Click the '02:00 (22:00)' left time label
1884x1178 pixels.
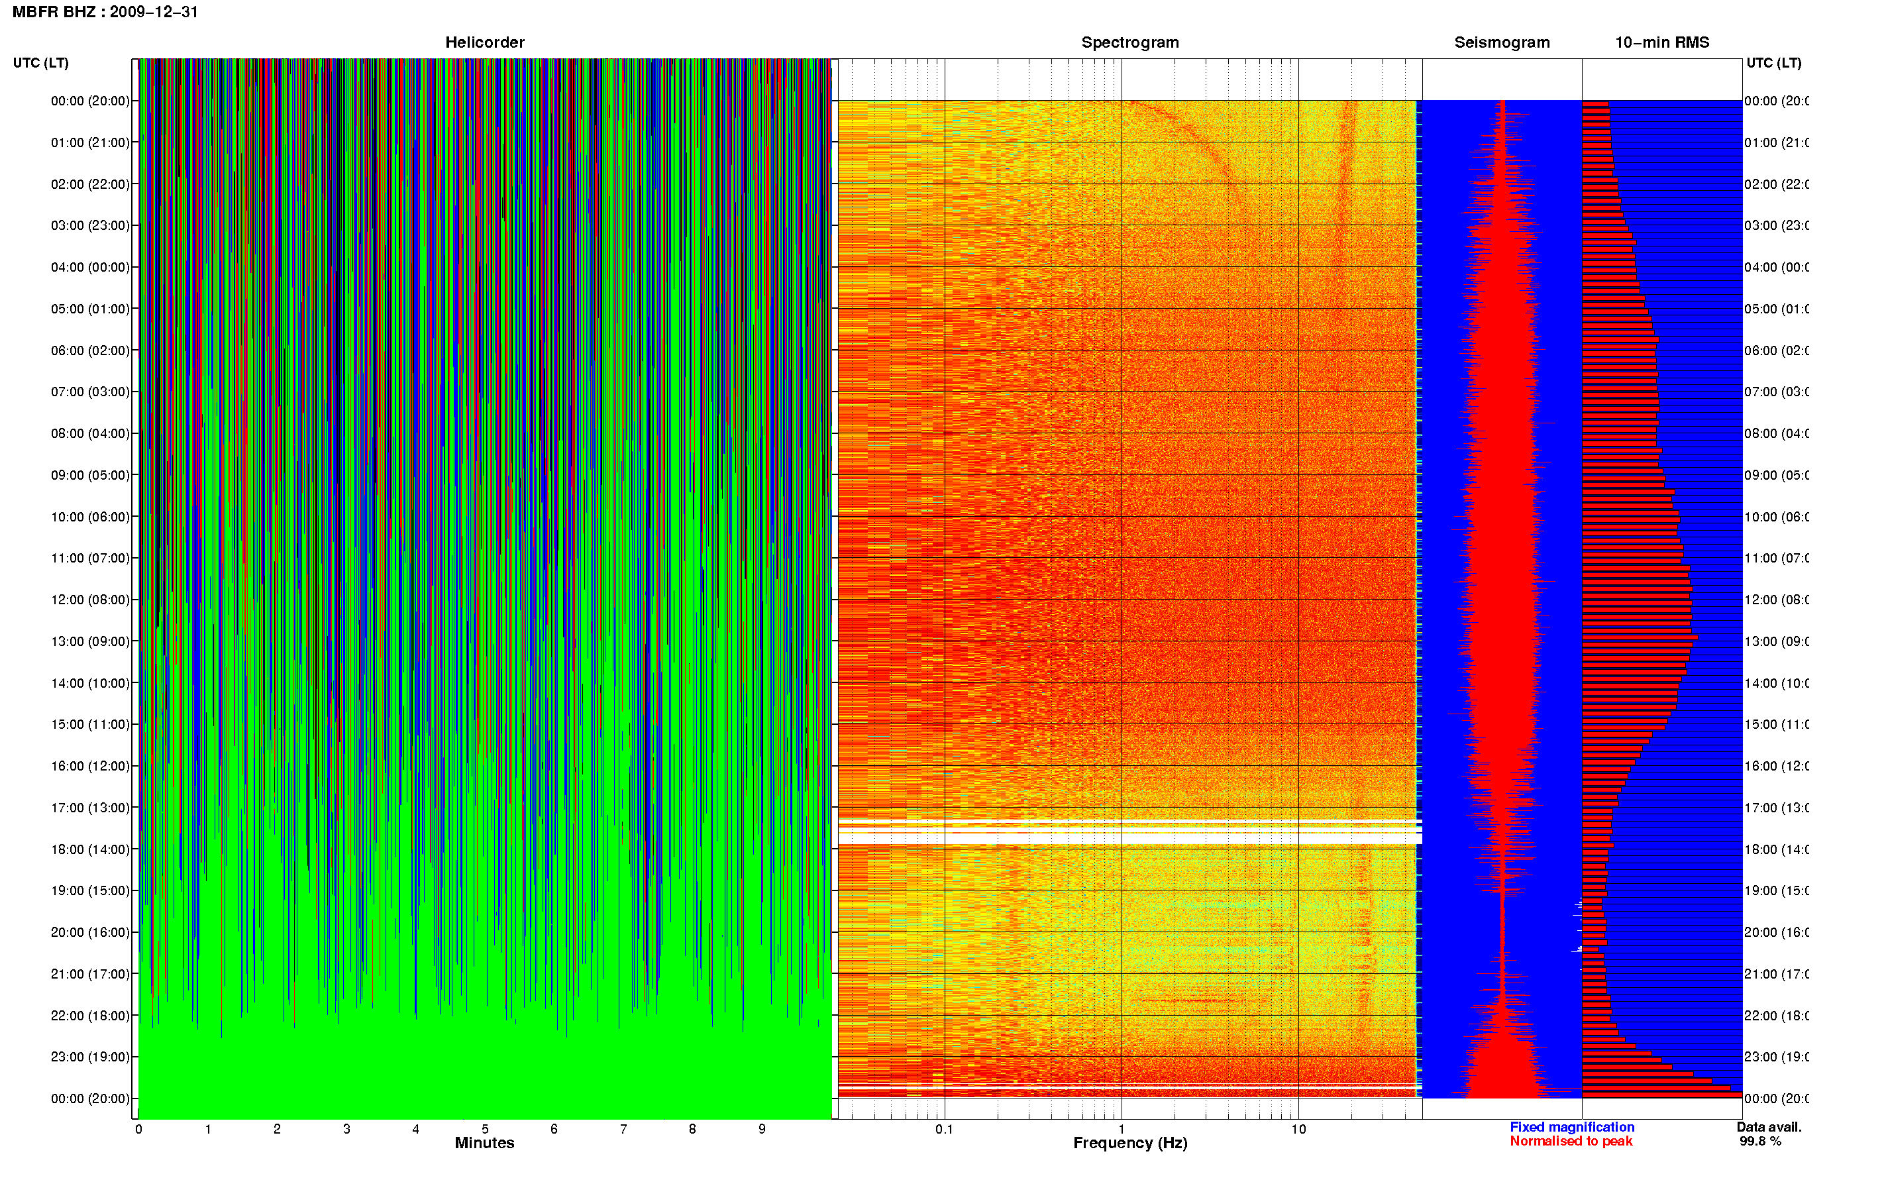pyautogui.click(x=90, y=184)
